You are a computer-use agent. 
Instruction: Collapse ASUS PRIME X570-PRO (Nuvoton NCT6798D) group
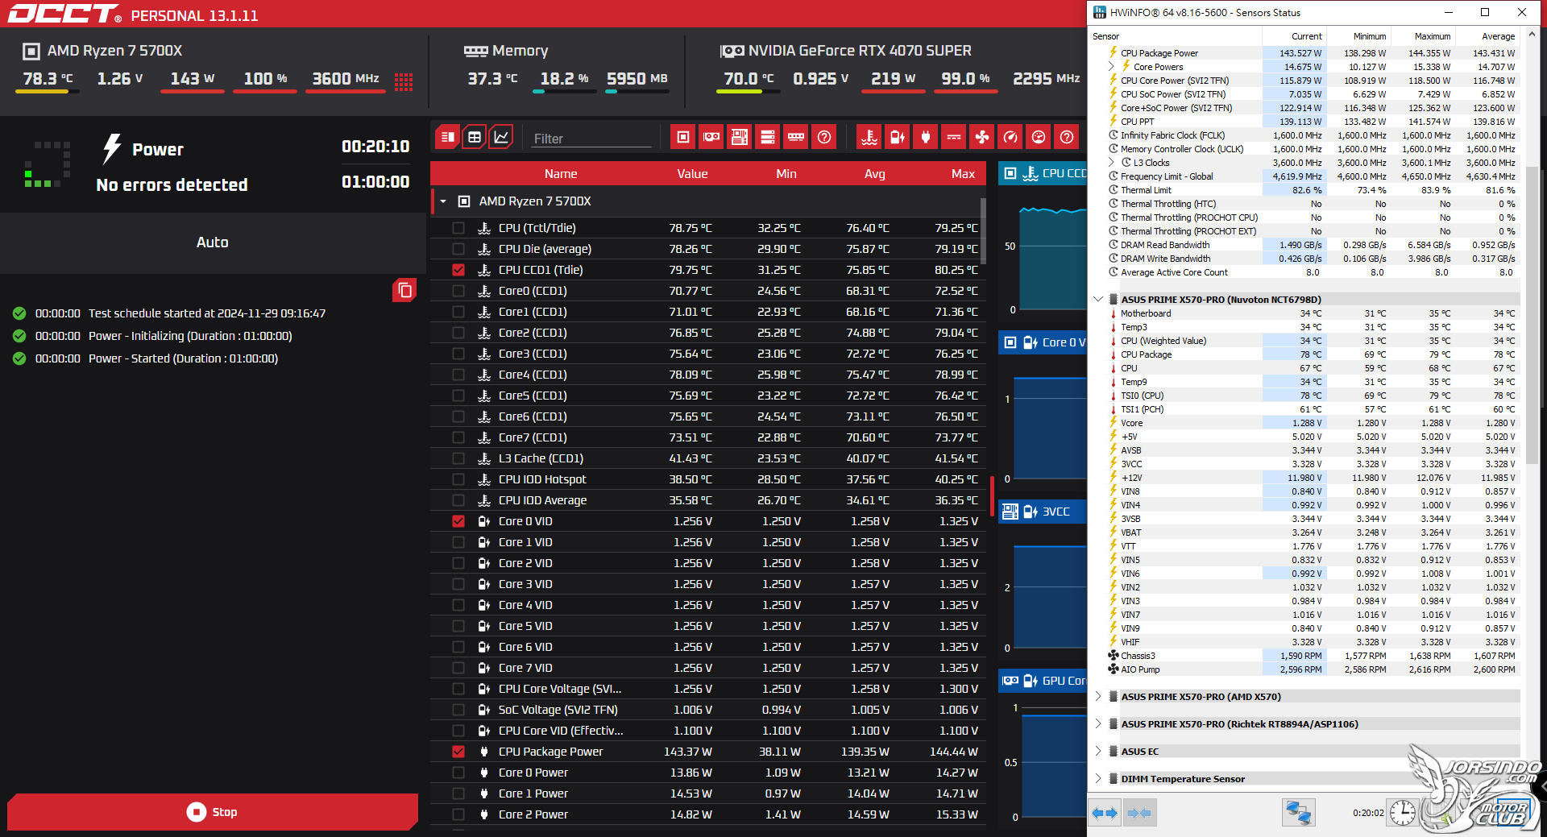1097,300
